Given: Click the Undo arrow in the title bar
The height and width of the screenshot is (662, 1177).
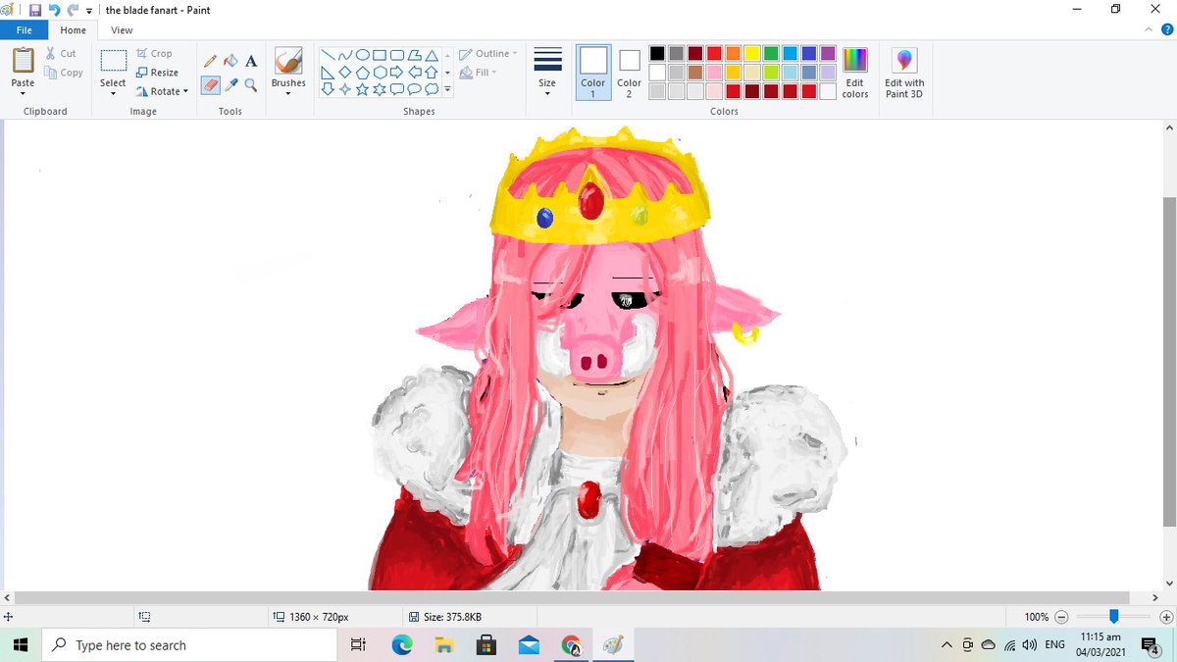Looking at the screenshot, I should (54, 10).
